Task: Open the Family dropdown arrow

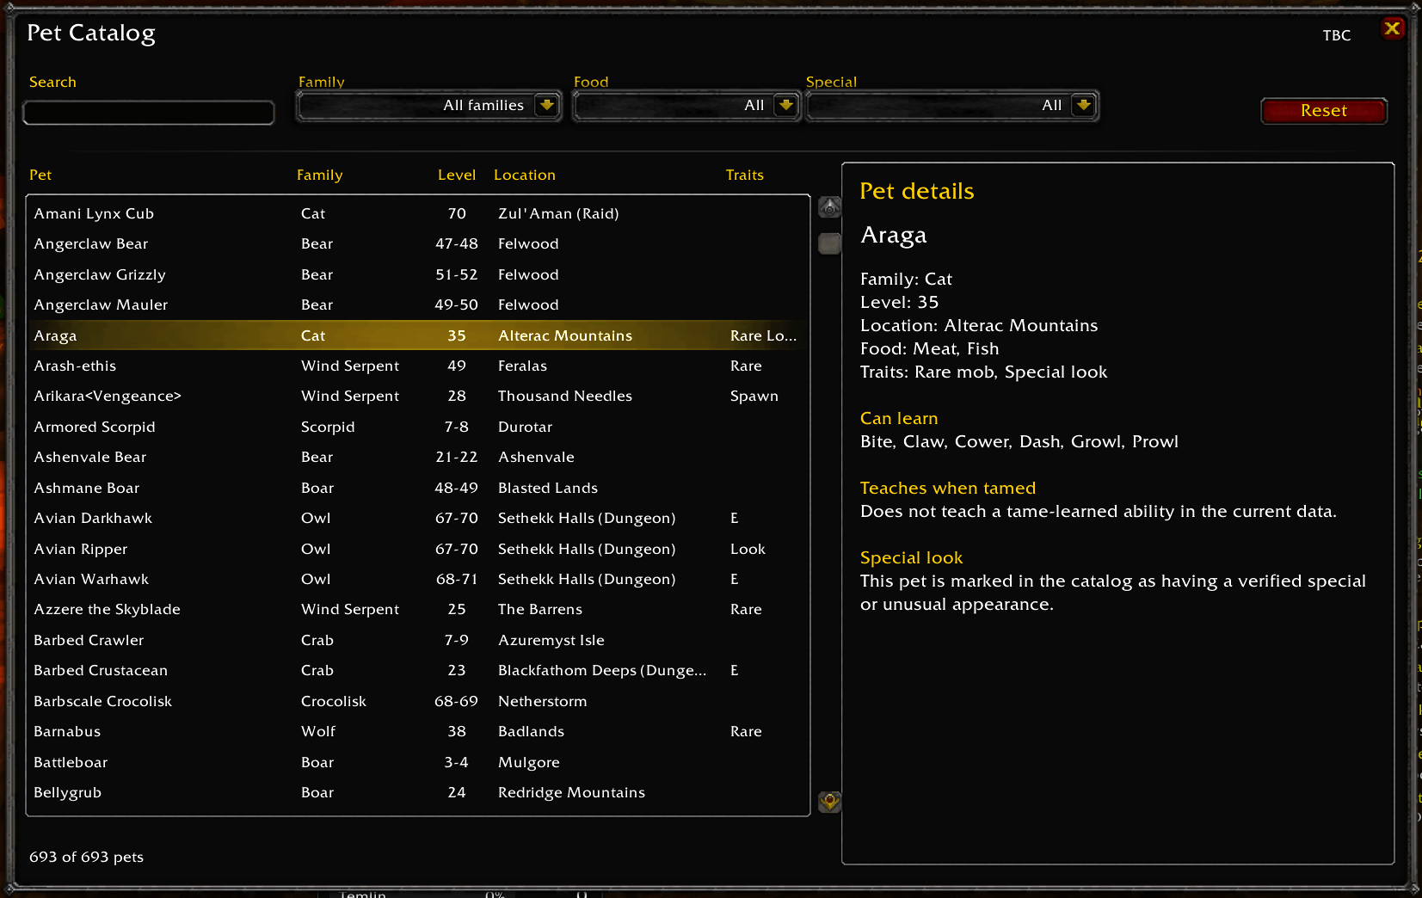Action: 546,105
